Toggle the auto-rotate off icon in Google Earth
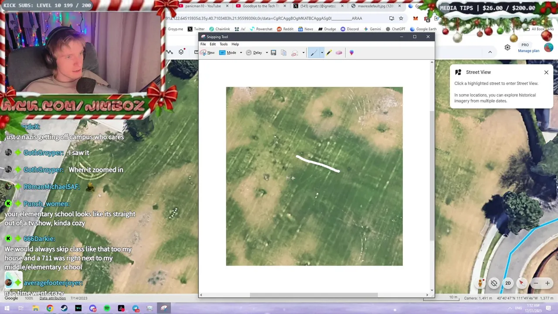The height and width of the screenshot is (314, 558). (494, 283)
